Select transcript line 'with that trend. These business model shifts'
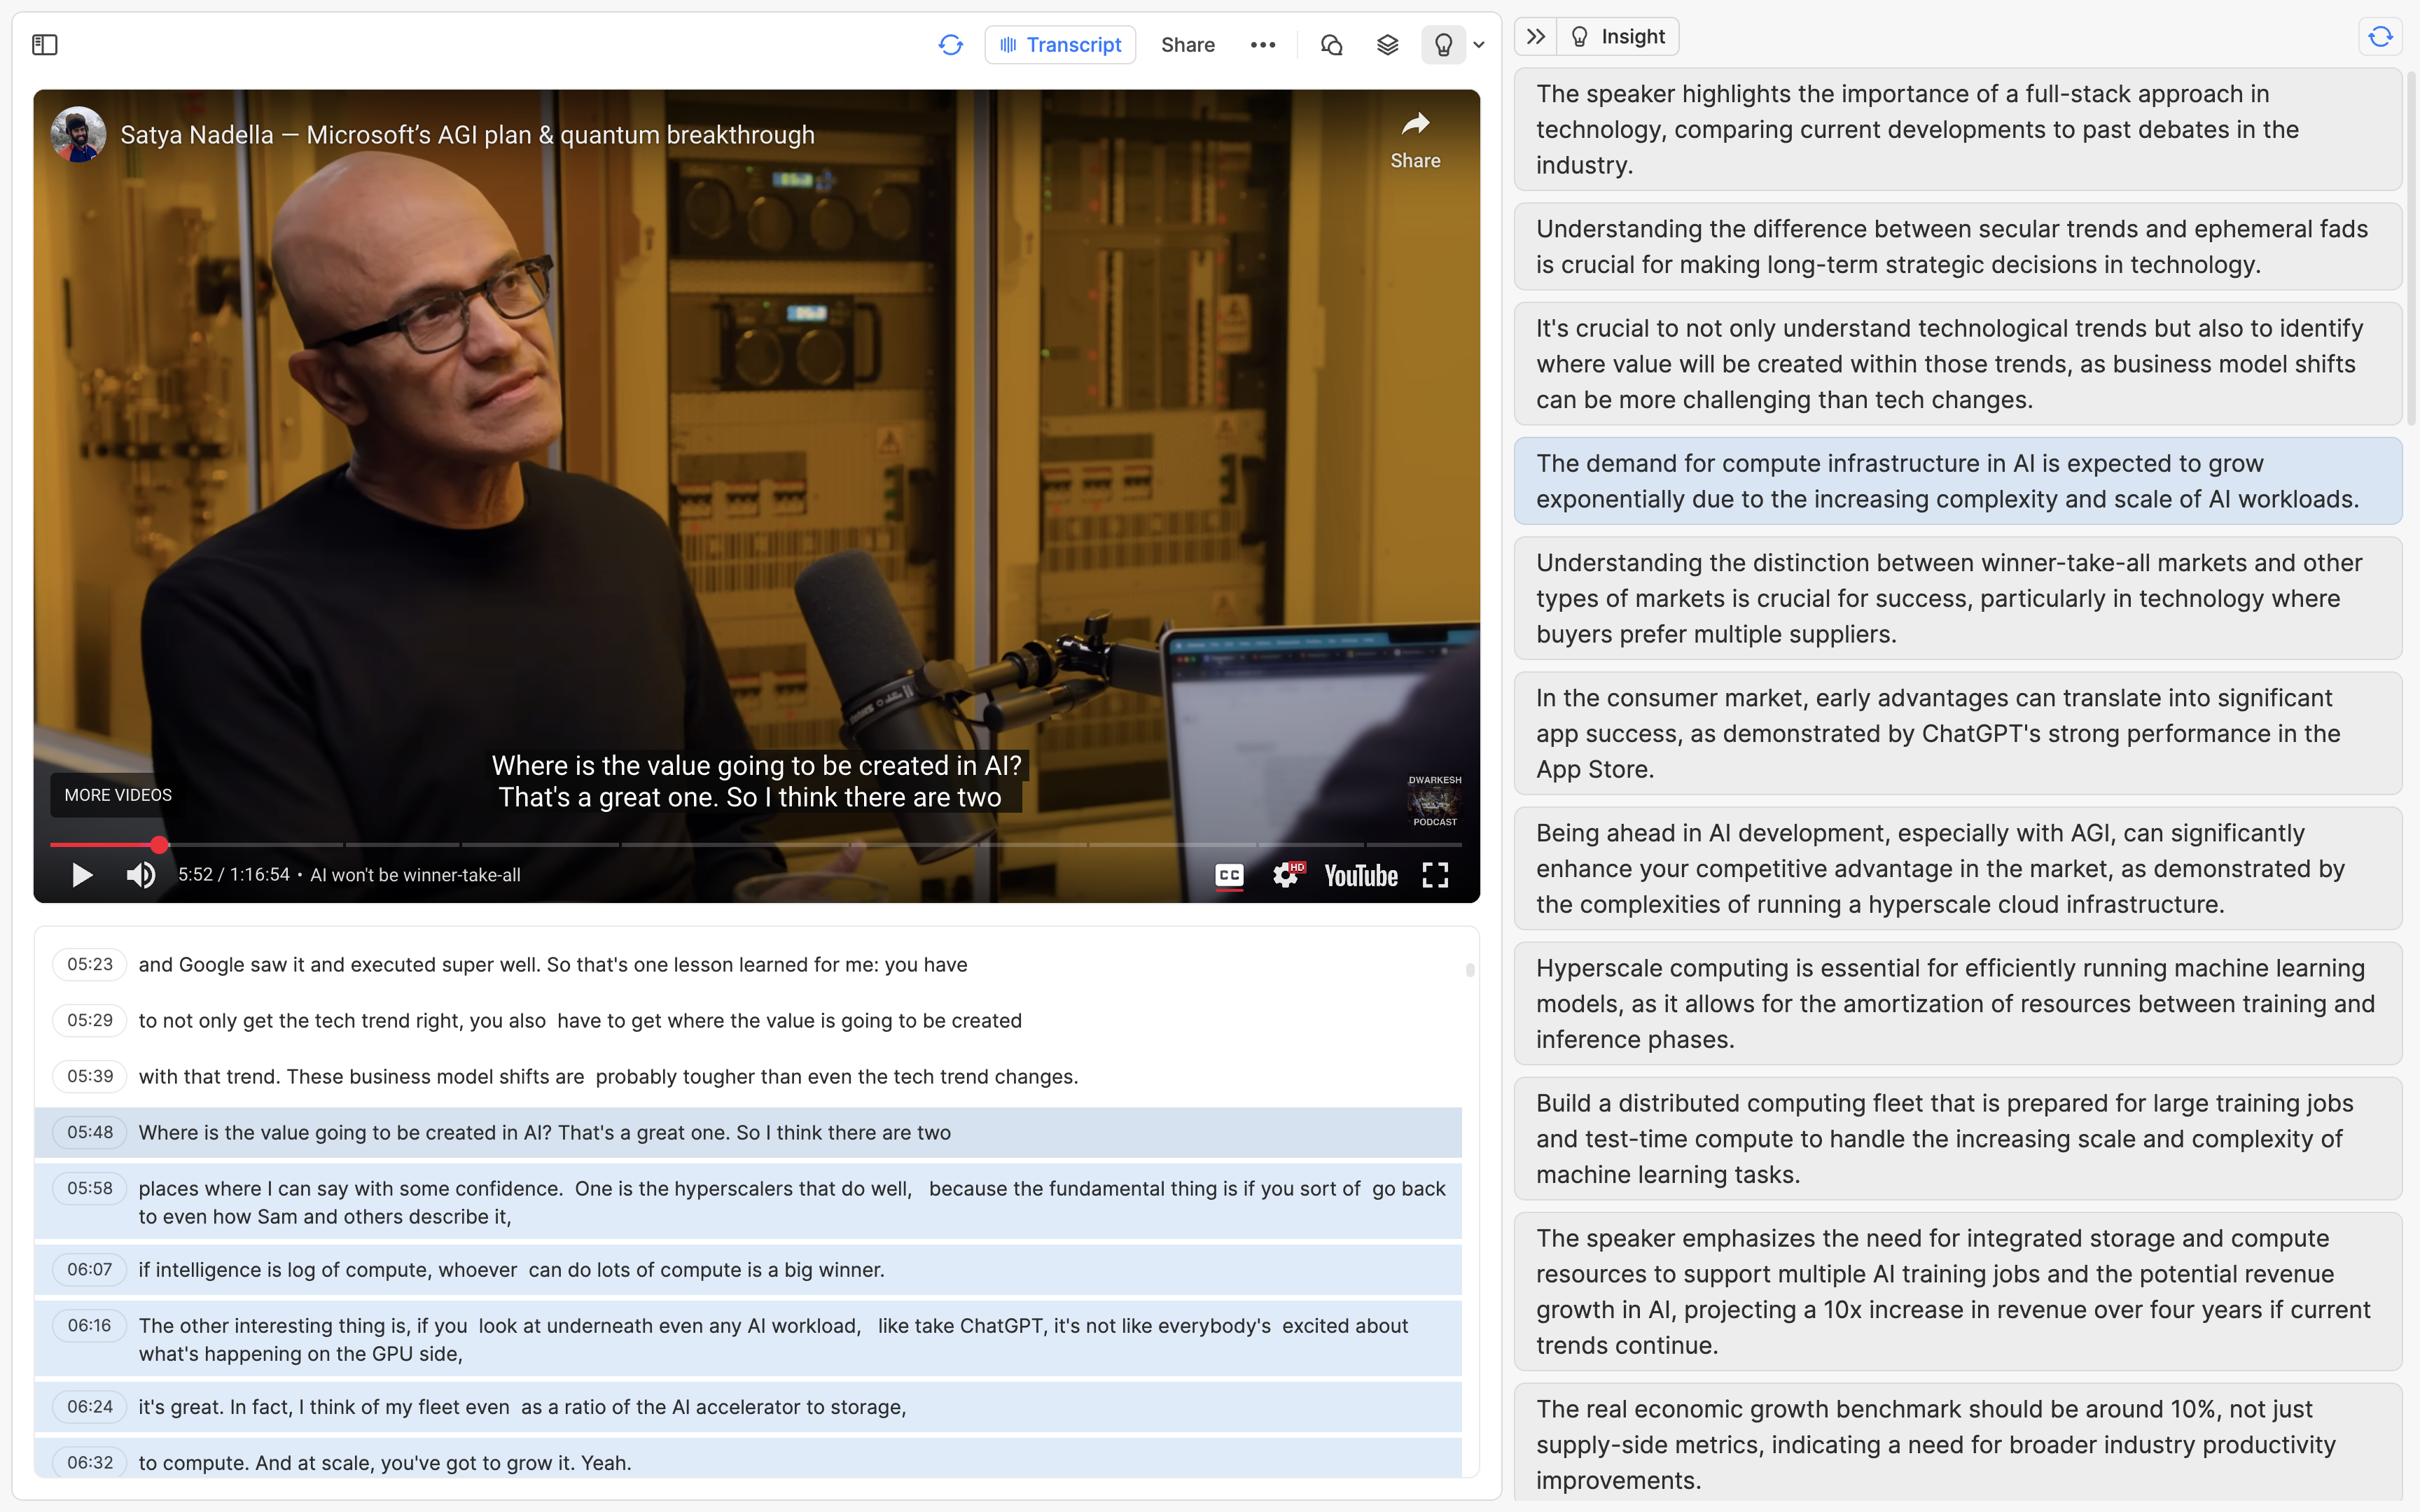The image size is (2420, 1512). pyautogui.click(x=748, y=1077)
